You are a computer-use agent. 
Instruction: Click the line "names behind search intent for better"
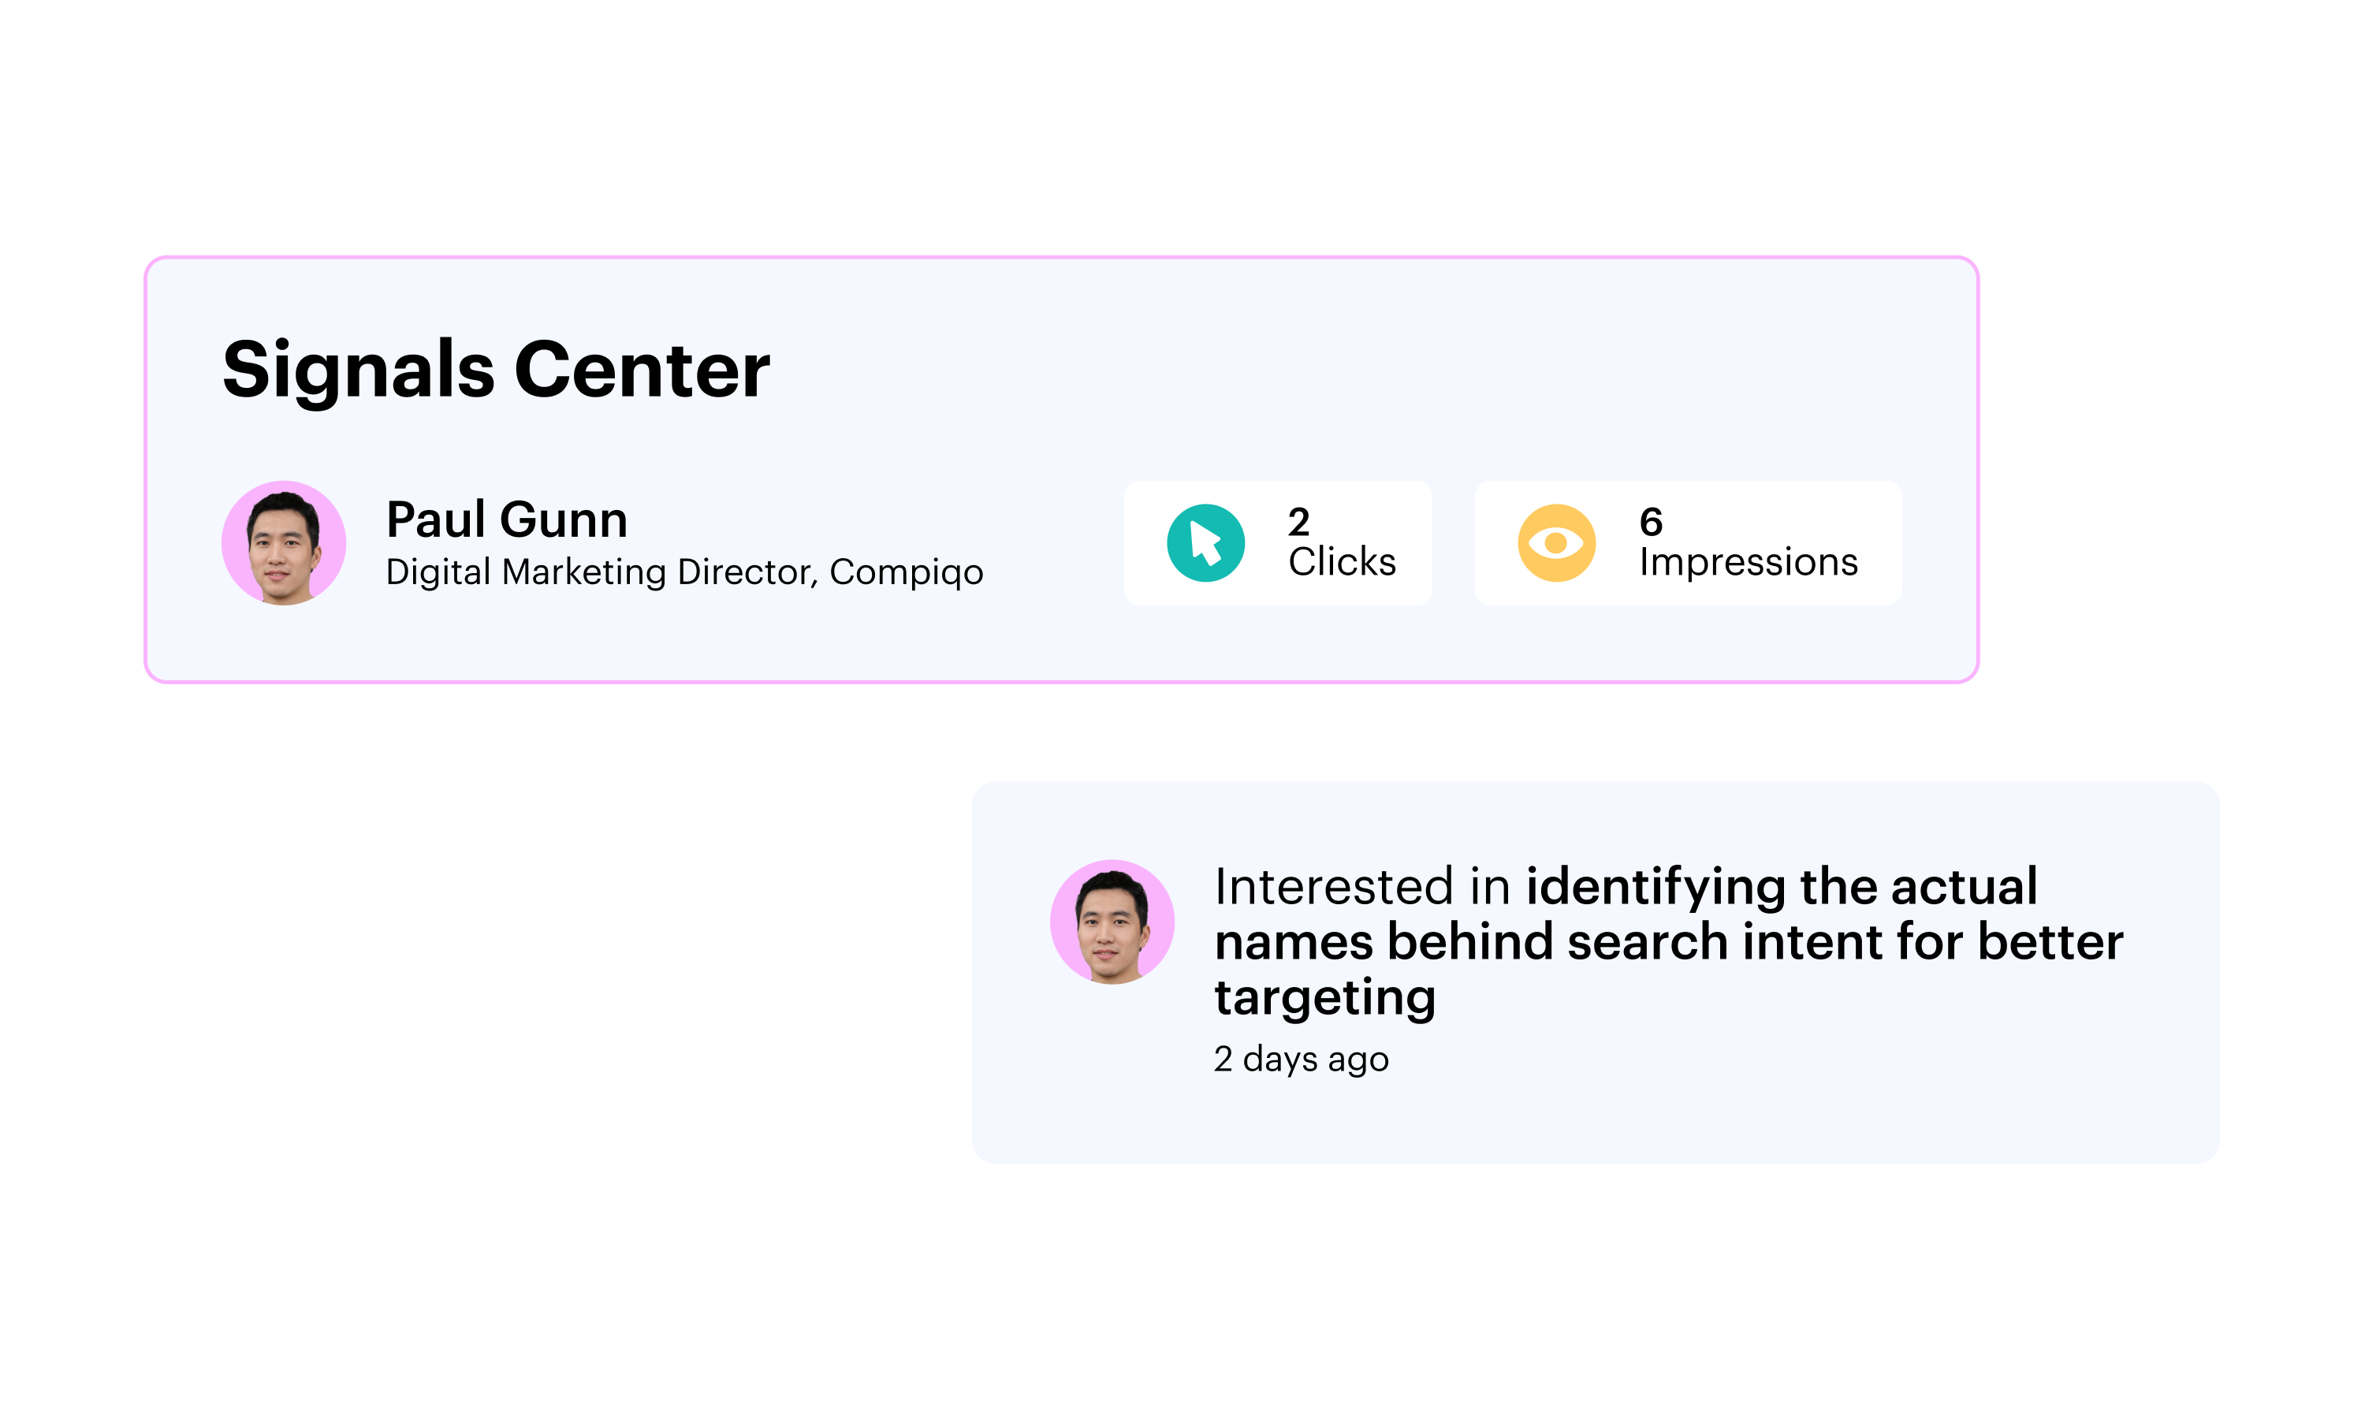(1669, 942)
